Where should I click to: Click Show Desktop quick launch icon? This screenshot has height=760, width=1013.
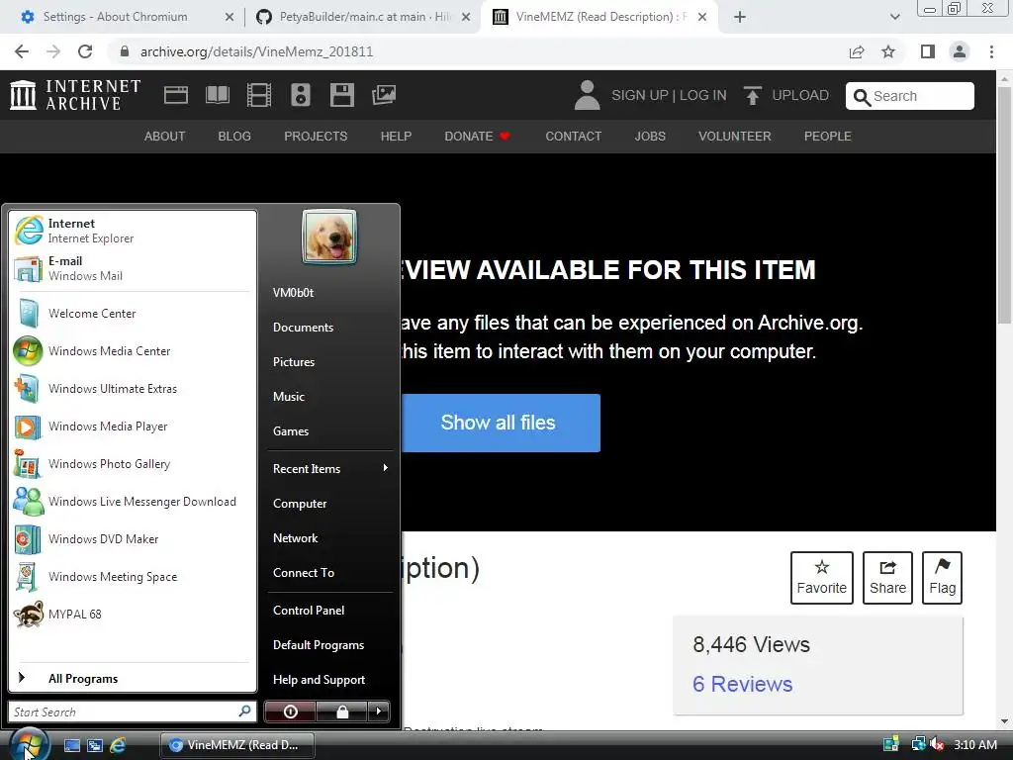[x=71, y=745]
